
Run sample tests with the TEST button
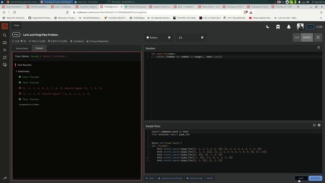[x=301, y=178]
